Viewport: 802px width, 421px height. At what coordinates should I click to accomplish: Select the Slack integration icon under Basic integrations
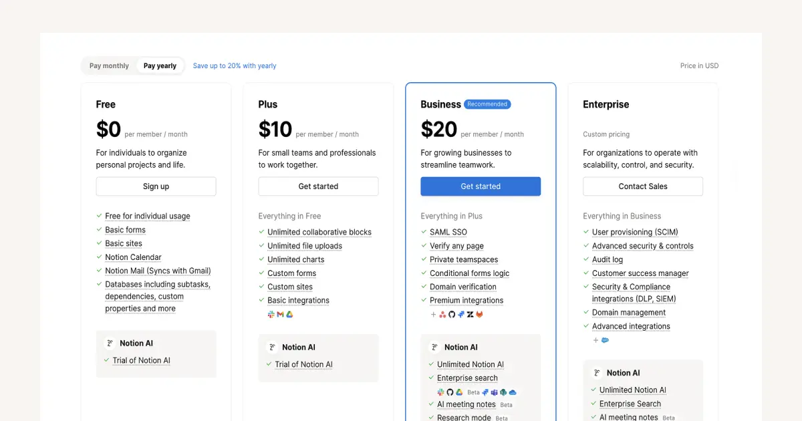(x=271, y=314)
